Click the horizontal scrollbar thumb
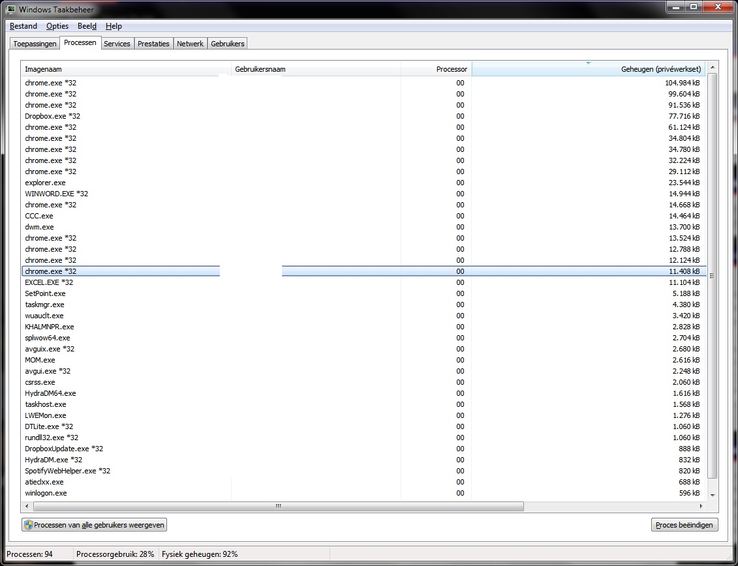Image resolution: width=738 pixels, height=566 pixels. pos(278,506)
